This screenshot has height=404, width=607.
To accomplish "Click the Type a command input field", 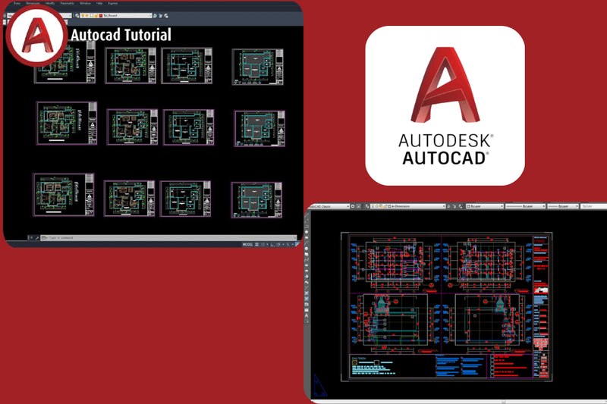I will click(x=170, y=238).
